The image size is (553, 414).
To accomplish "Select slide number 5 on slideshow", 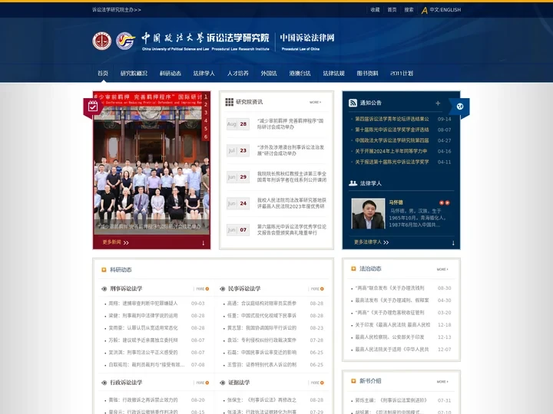I will click(x=206, y=129).
